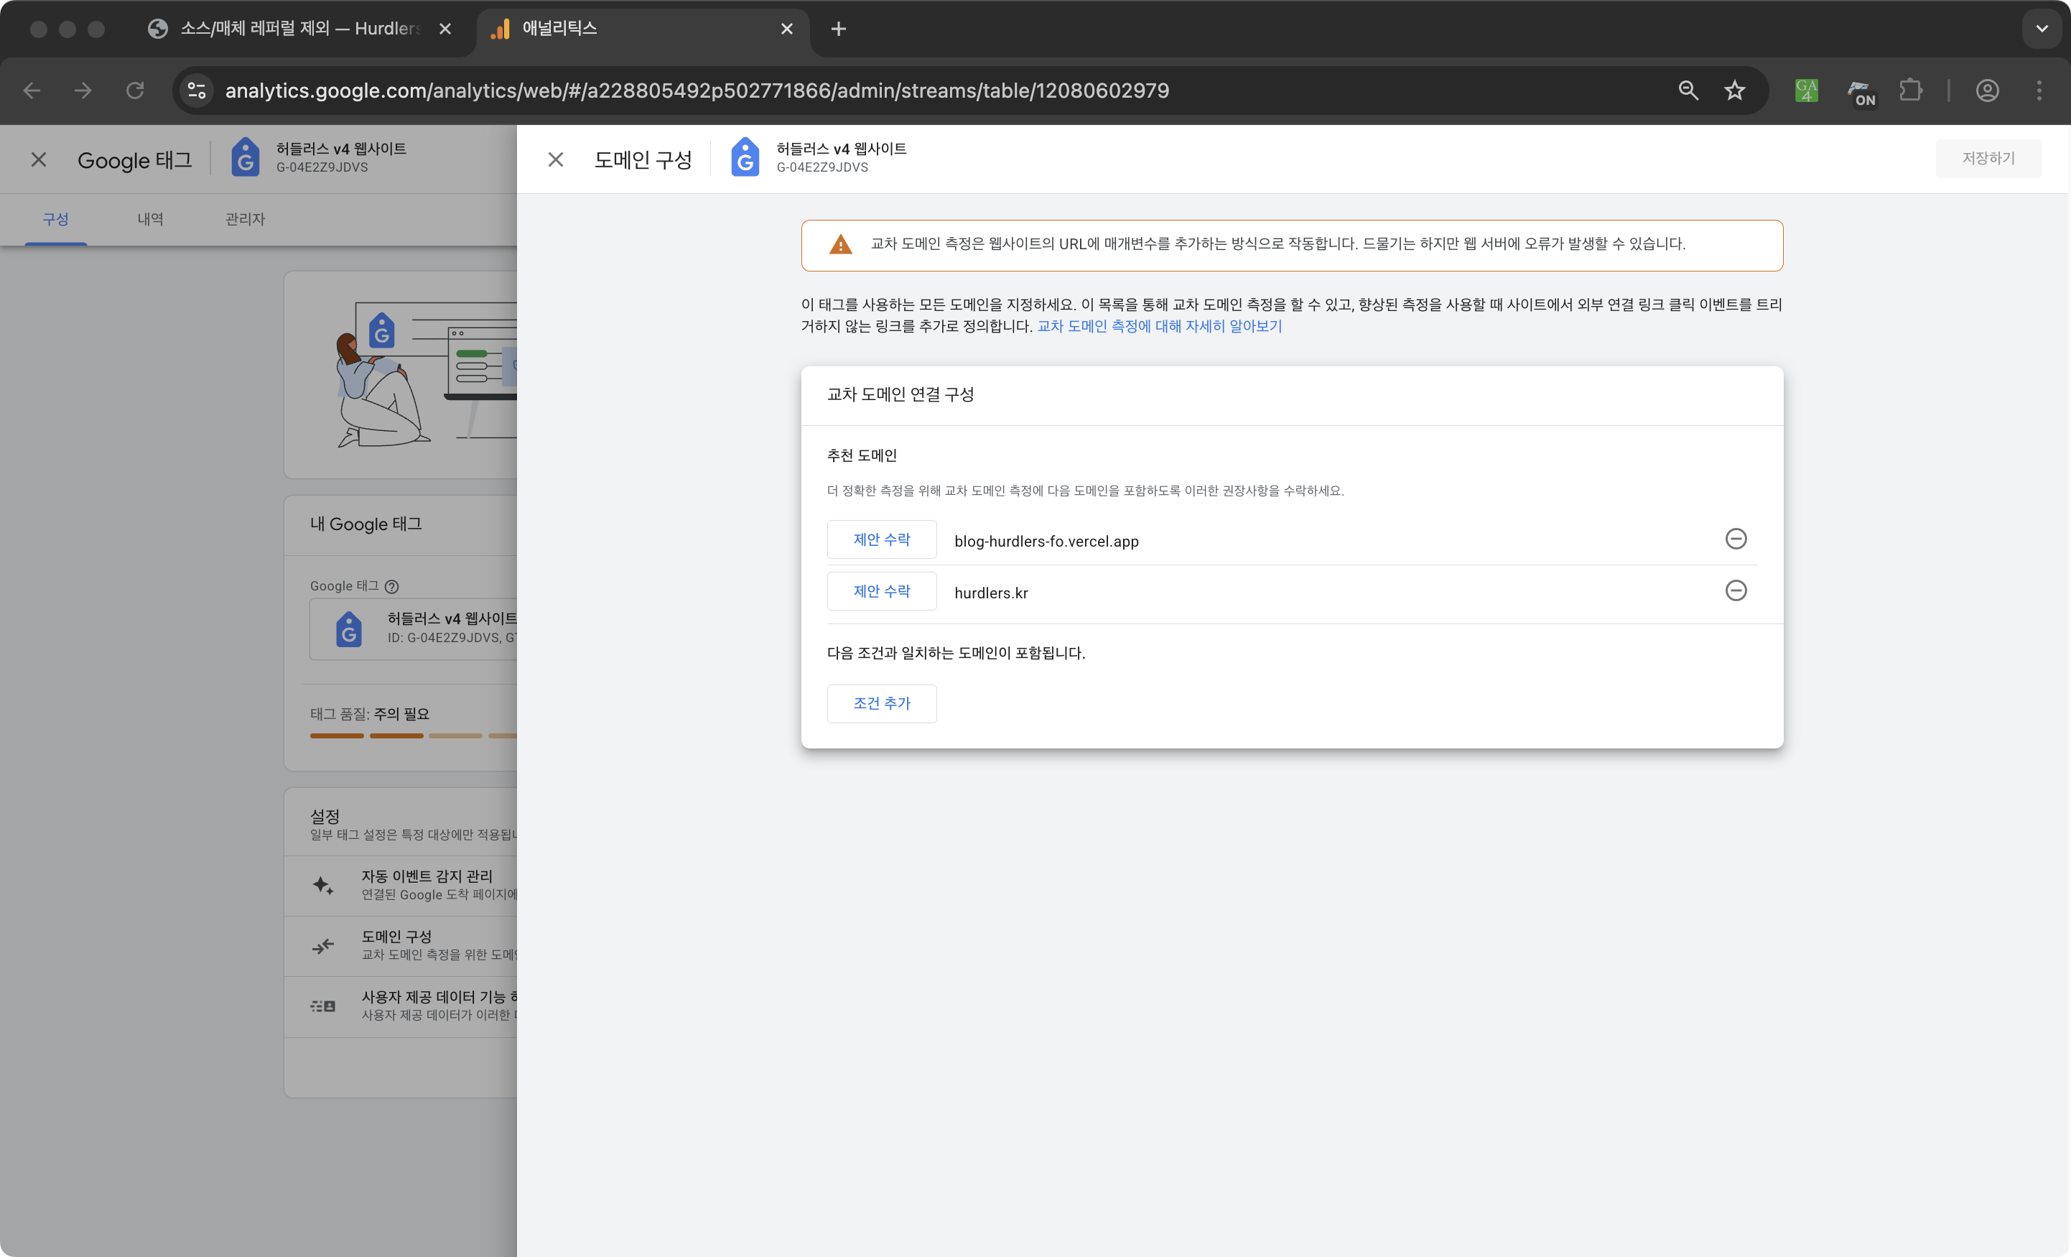Close the 애널리틱스 browser tab

[787, 29]
